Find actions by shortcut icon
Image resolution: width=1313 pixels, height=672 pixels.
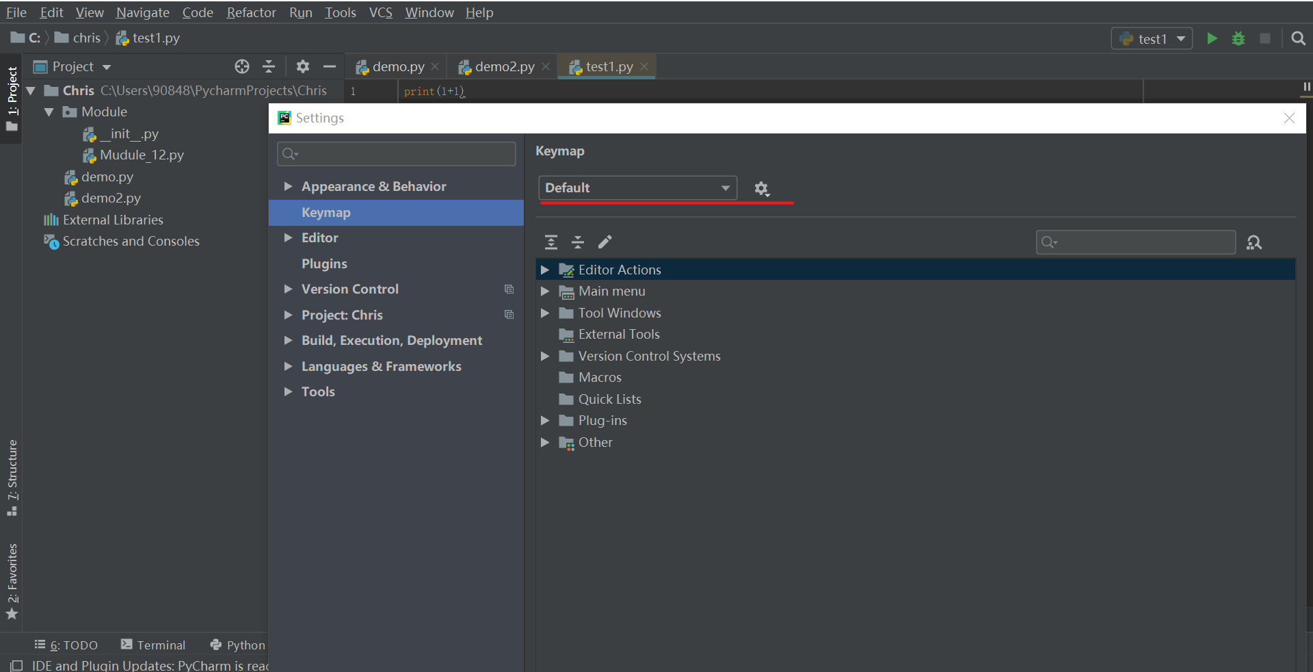click(x=1254, y=242)
